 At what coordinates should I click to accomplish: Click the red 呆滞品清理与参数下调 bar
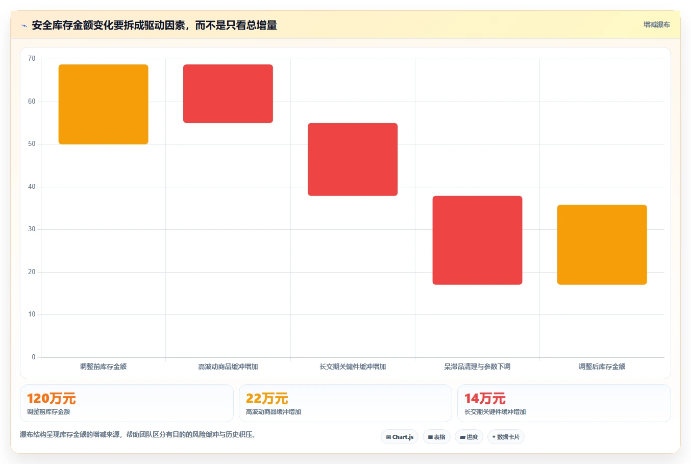[477, 240]
